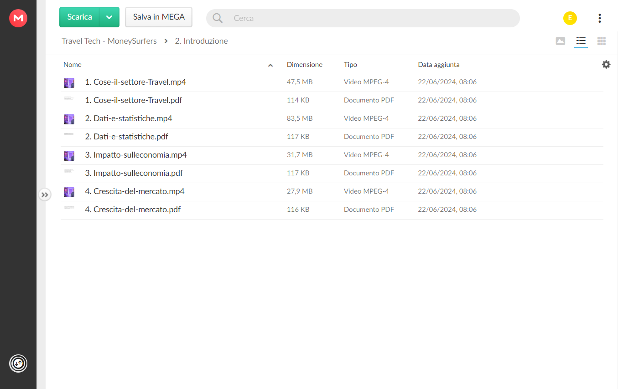Expand the collapsed left side panel
This screenshot has height=389, width=618.
45,195
